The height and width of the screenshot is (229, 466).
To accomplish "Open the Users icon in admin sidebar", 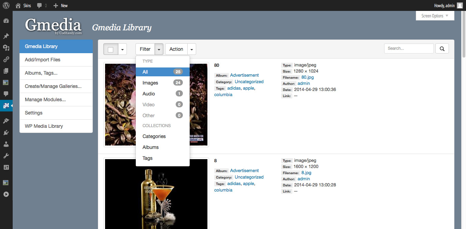I will [x=6, y=144].
